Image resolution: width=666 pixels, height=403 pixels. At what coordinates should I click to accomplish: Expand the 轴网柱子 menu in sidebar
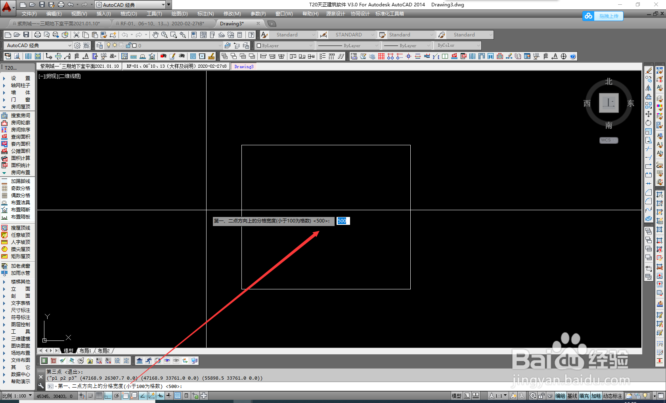click(x=16, y=86)
